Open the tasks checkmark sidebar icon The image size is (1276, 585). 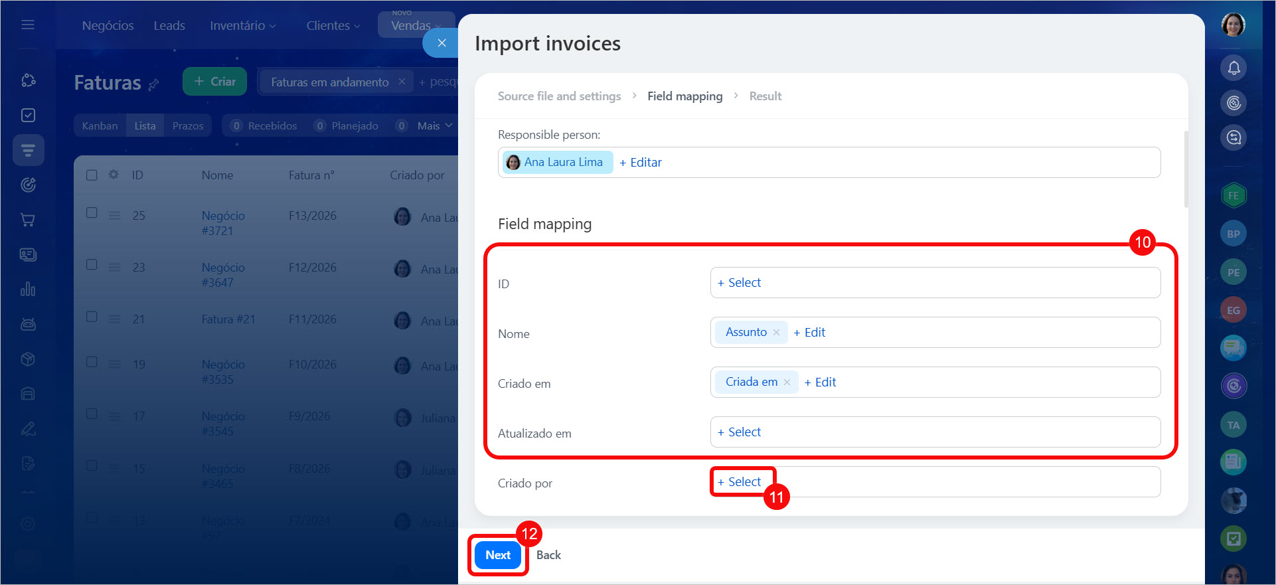[x=28, y=115]
